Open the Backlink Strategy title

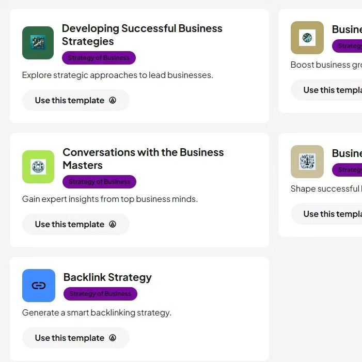point(107,277)
